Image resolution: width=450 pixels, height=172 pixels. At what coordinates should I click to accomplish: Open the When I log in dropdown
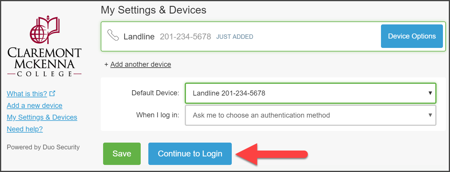click(x=310, y=115)
